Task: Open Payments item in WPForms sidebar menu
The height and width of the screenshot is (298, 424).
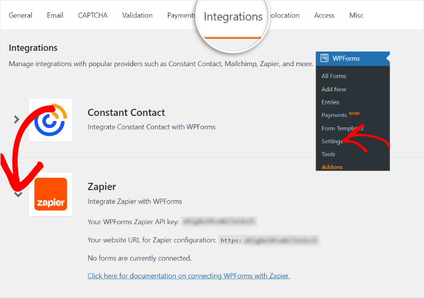Action: click(x=334, y=115)
